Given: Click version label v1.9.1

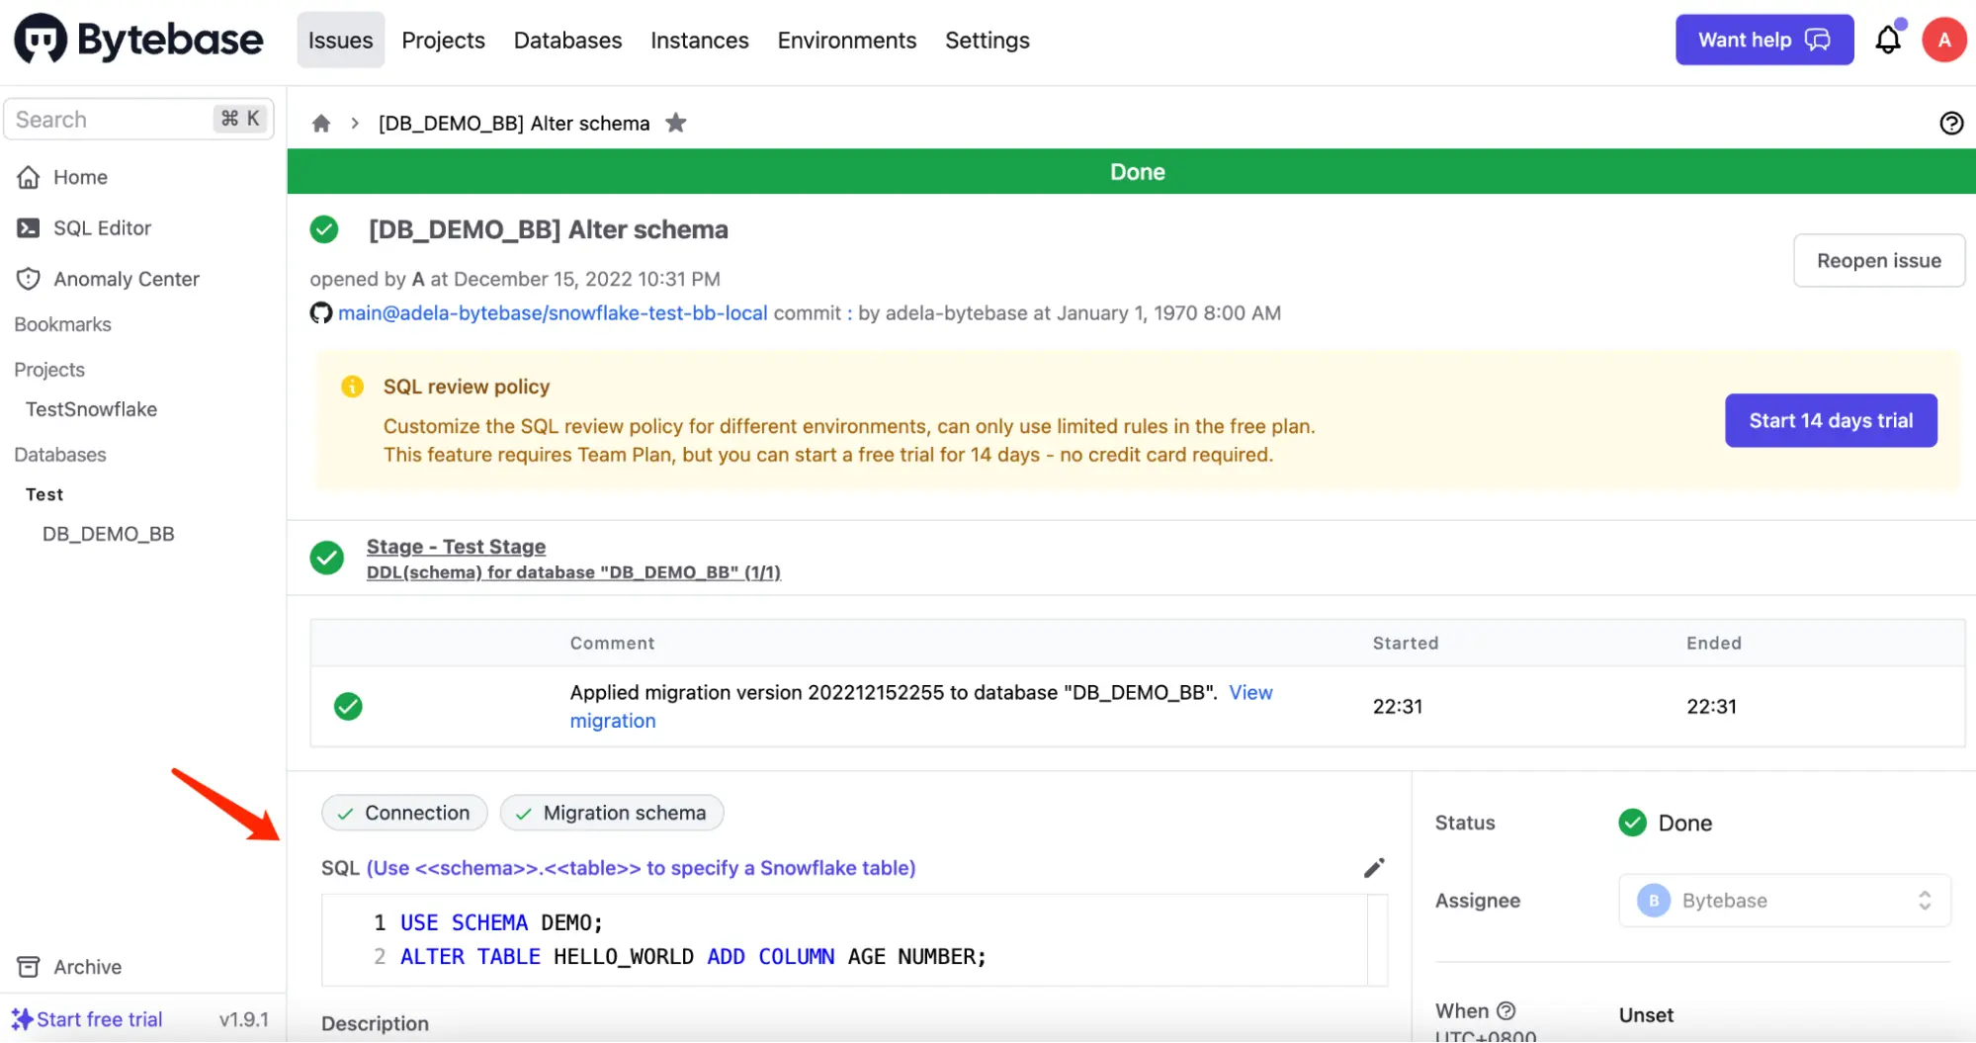Looking at the screenshot, I should click(244, 1019).
